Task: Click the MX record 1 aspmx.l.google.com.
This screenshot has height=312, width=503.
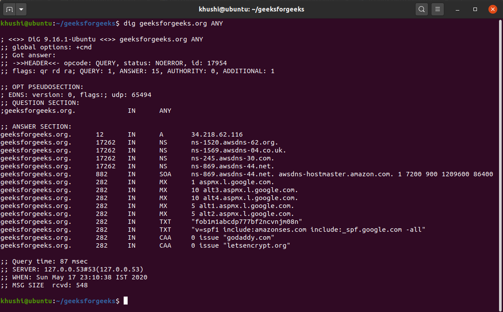Action: pyautogui.click(x=233, y=182)
